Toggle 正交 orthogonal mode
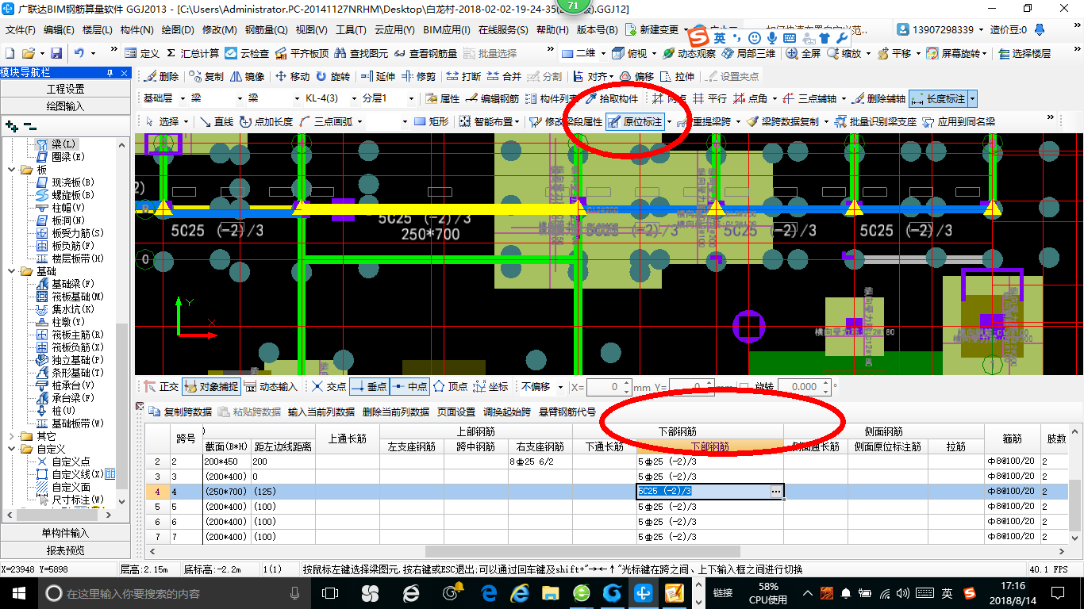The image size is (1084, 609). pos(162,387)
